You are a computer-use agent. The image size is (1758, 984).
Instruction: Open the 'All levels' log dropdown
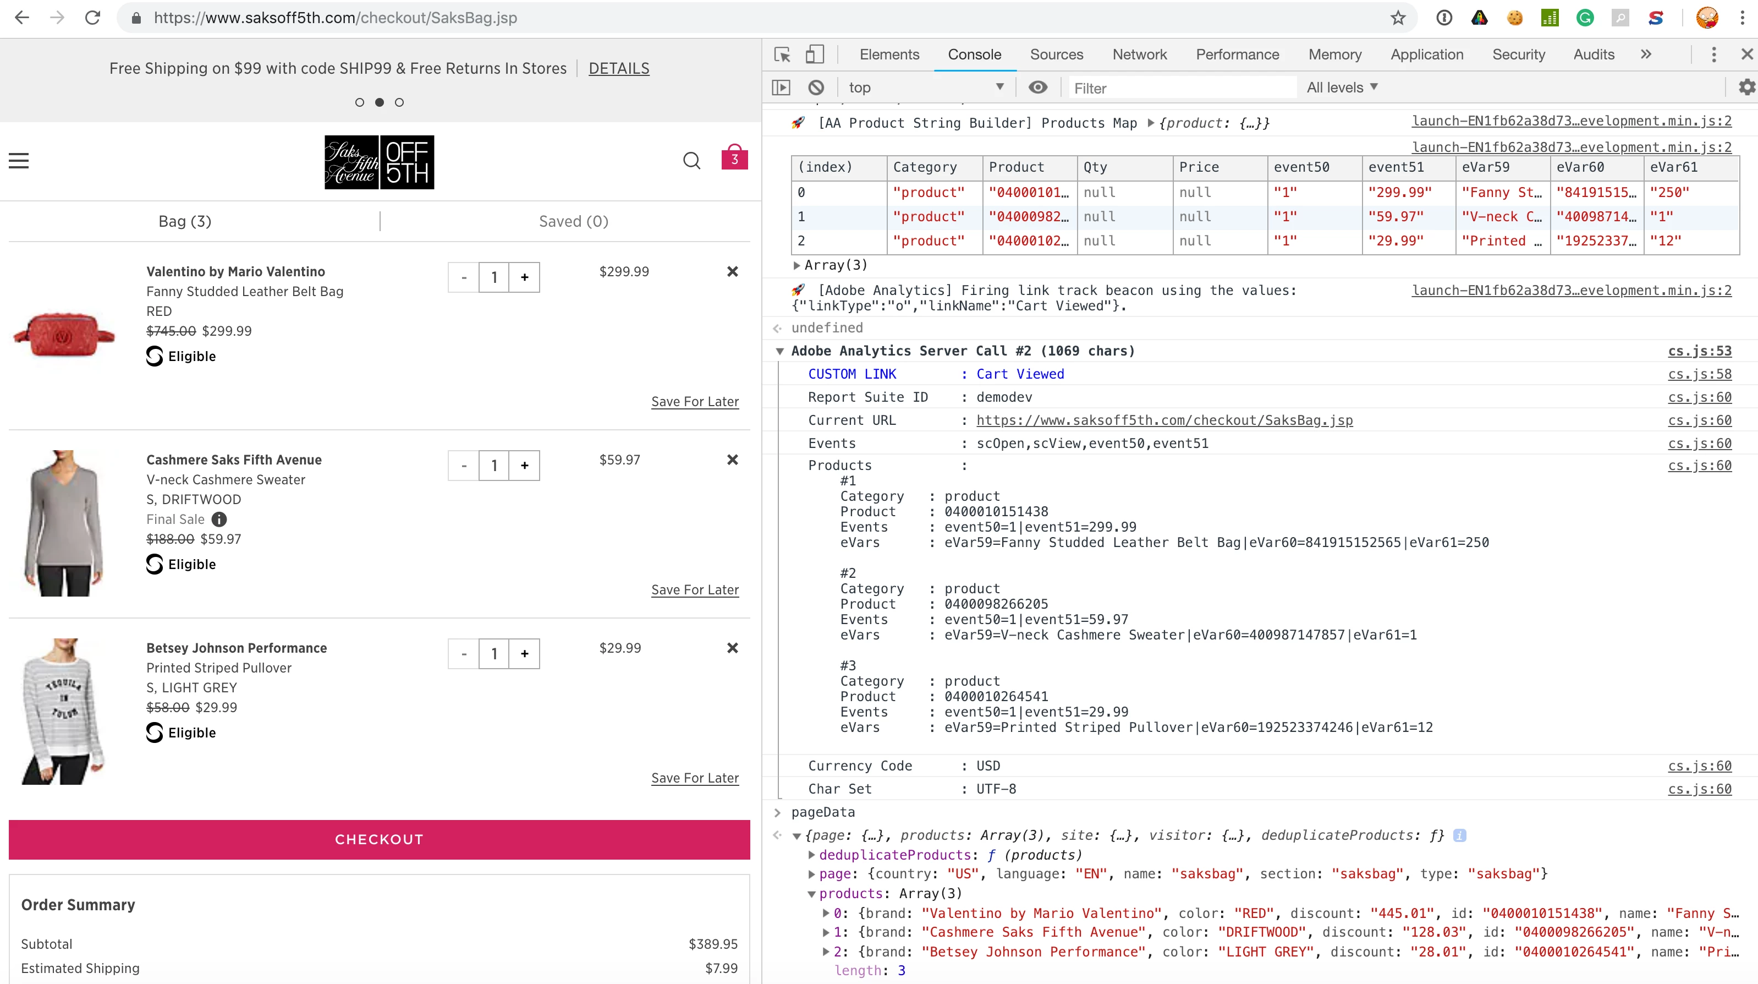(1342, 88)
